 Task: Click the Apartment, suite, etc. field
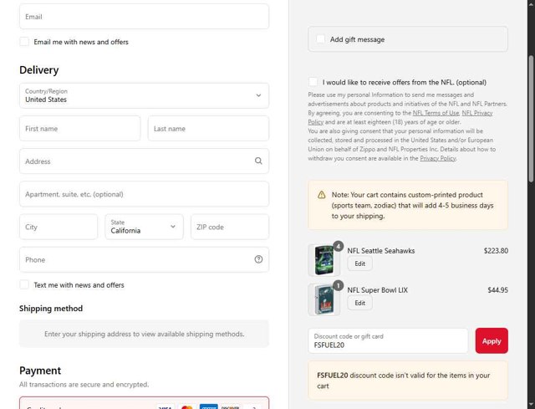pyautogui.click(x=144, y=194)
